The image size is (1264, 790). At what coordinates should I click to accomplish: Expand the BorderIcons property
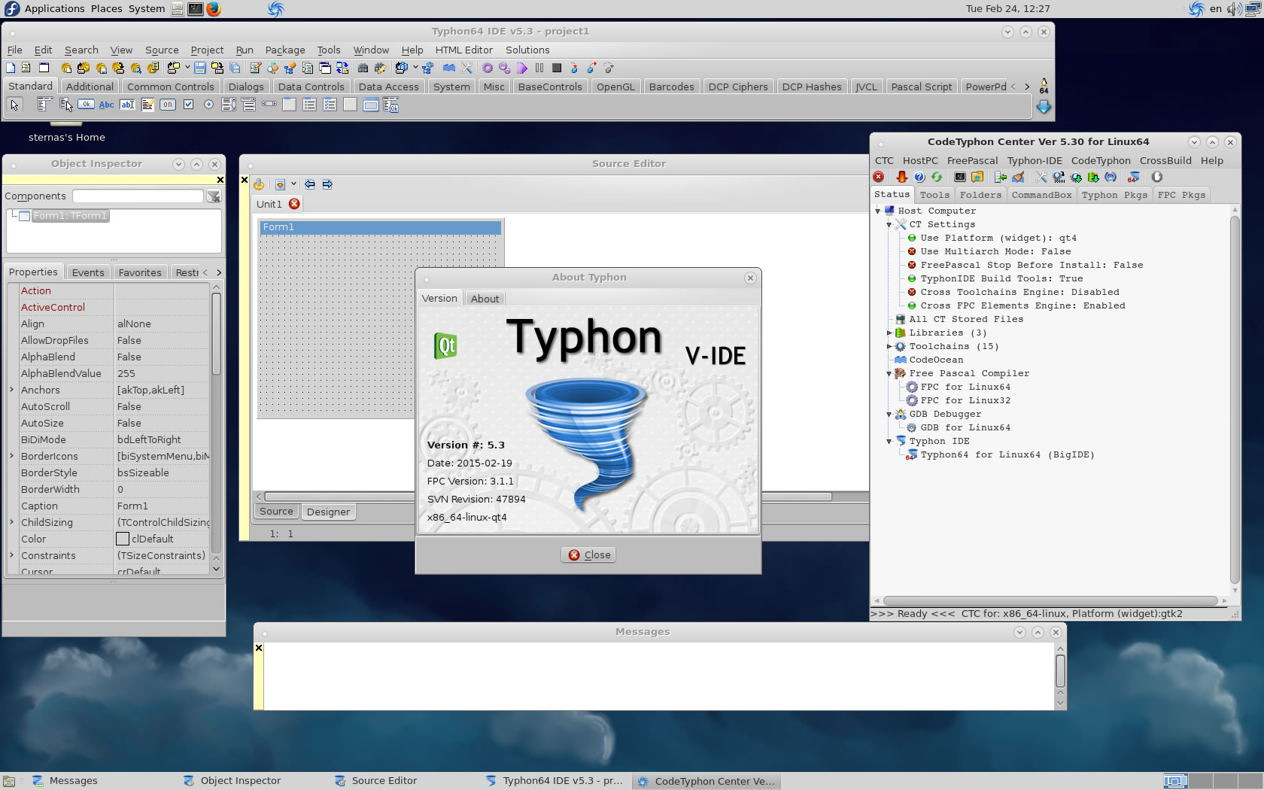click(x=11, y=456)
